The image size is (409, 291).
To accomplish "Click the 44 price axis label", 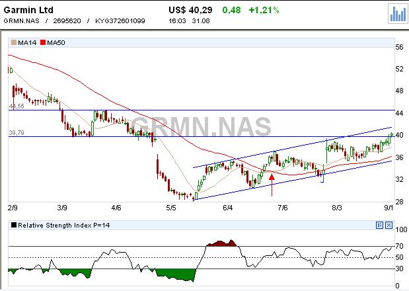I will 399,113.
